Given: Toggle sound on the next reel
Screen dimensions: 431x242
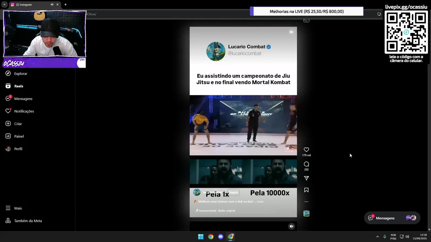Looking at the screenshot, I should (x=292, y=226).
